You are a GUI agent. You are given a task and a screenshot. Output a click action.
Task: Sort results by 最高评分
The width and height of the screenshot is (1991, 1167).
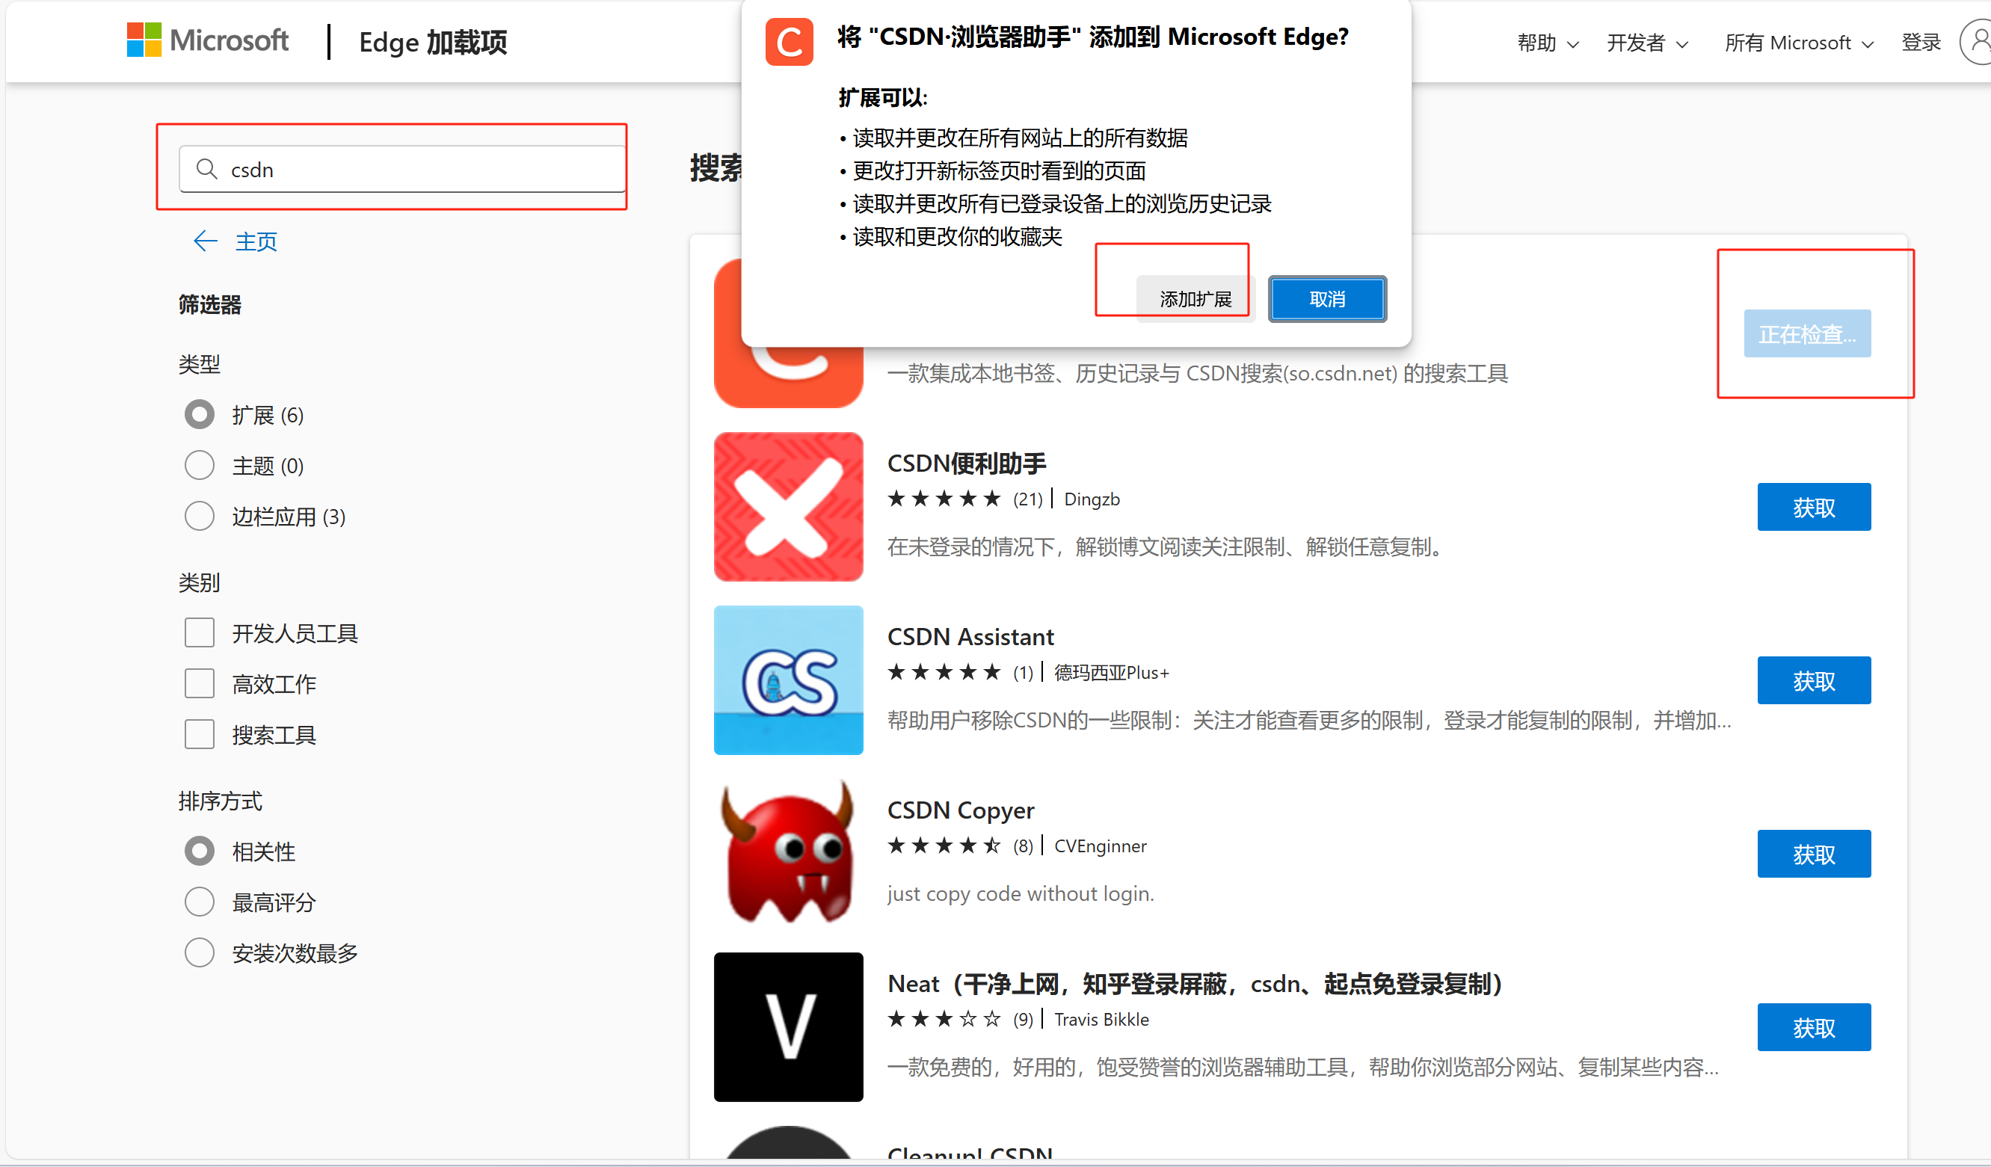coord(199,902)
